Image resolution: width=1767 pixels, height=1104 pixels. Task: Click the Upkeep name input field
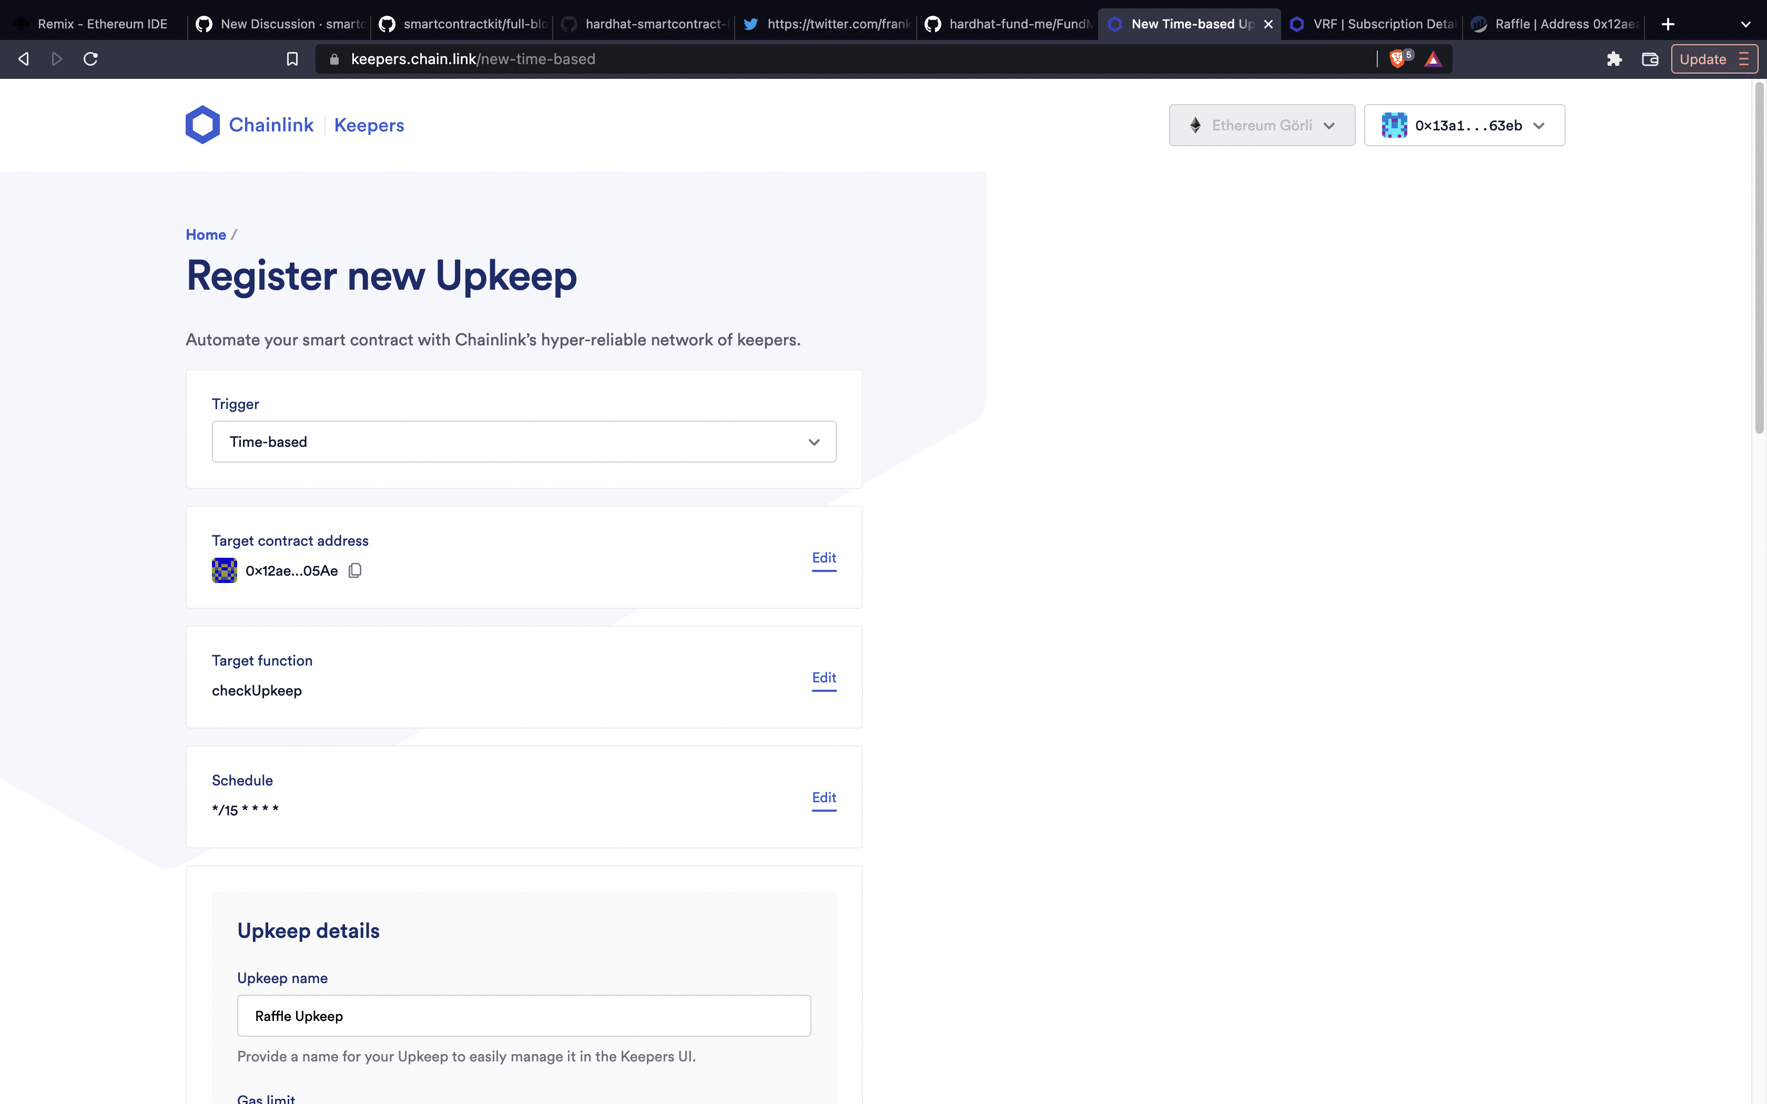(524, 1016)
